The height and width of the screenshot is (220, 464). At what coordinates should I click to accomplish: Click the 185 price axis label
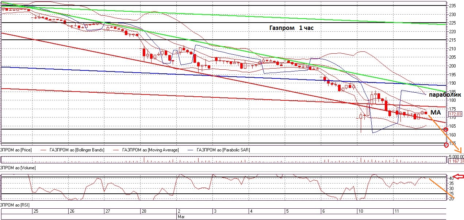pos(452,92)
